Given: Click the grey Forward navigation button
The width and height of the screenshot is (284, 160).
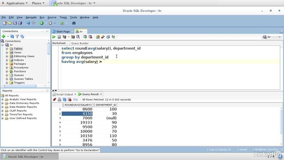Looking at the screenshot, I should pyautogui.click(x=51, y=23).
